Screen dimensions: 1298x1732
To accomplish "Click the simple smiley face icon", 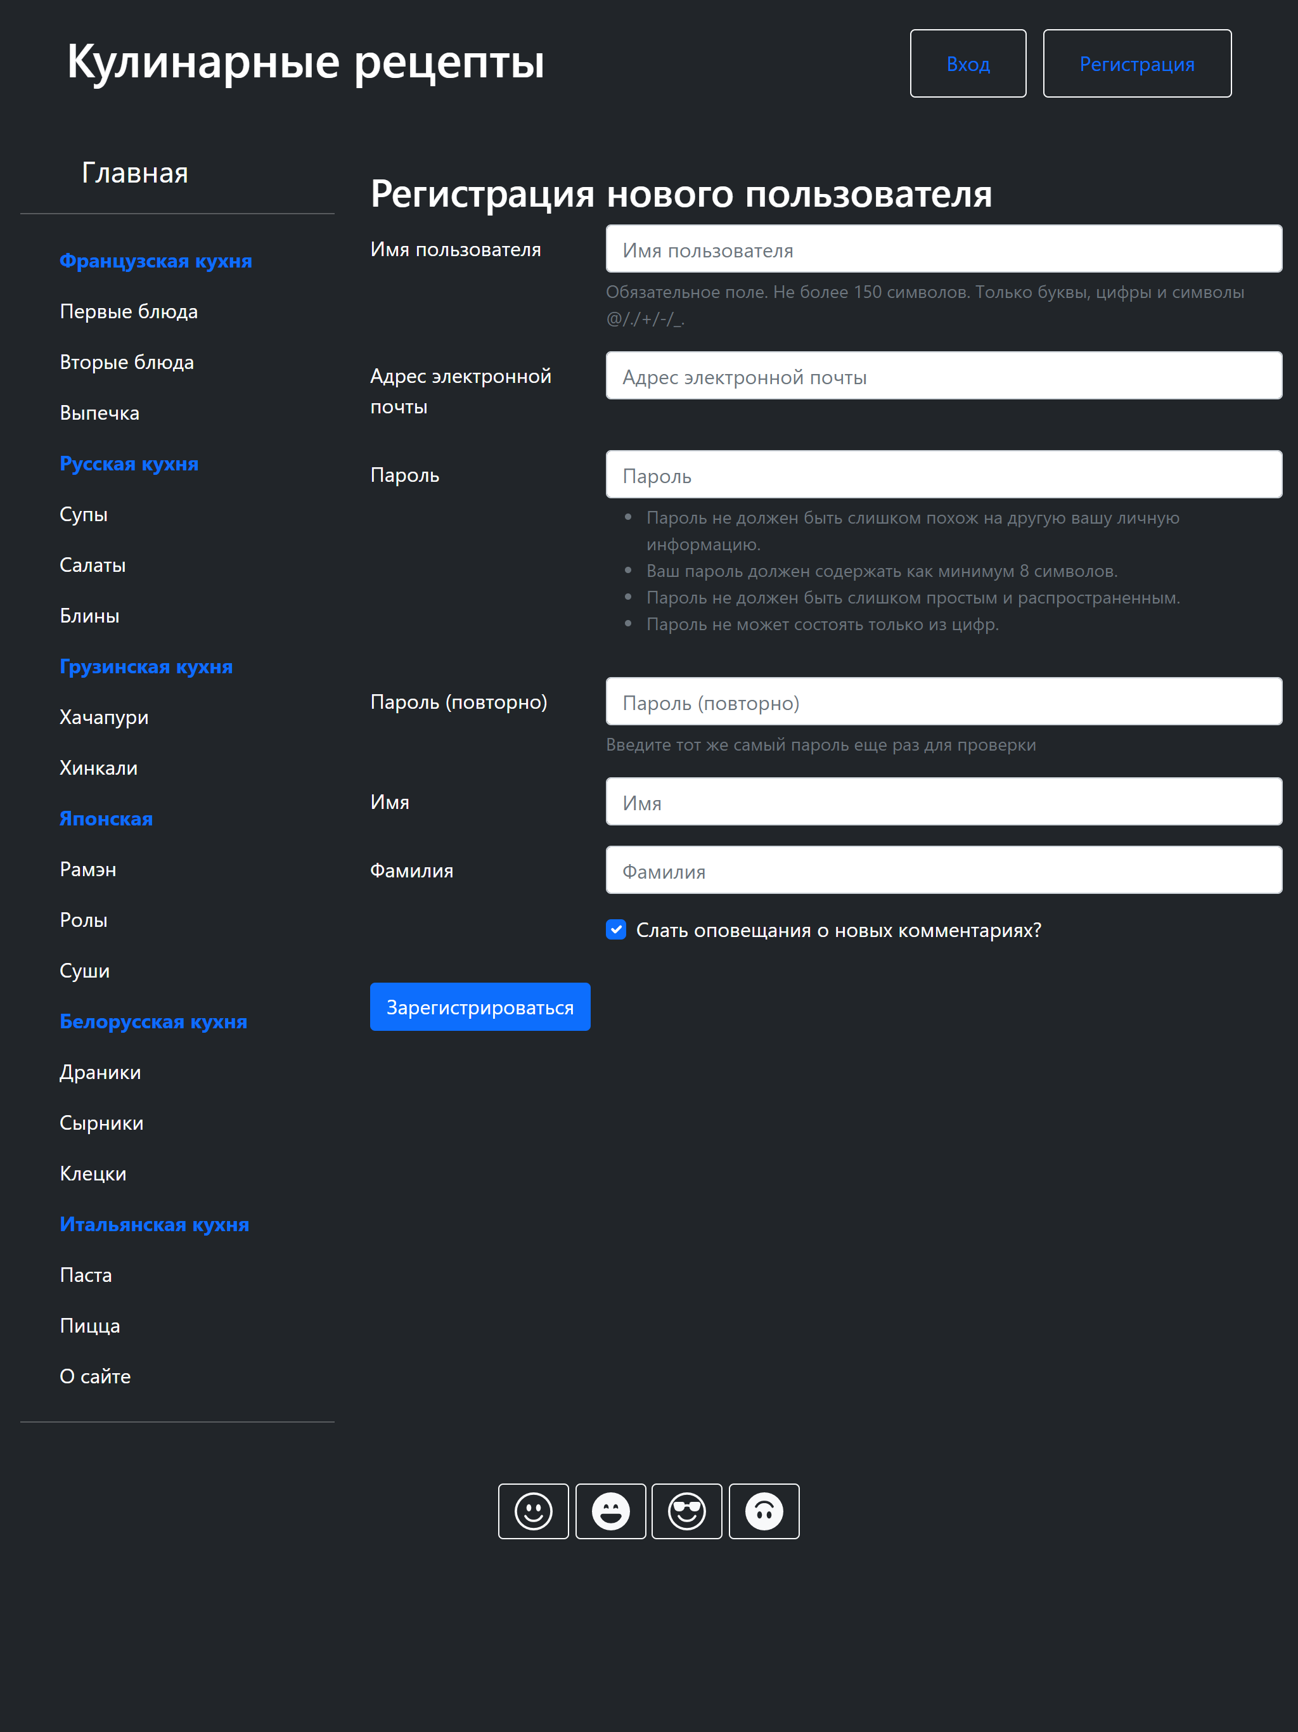I will pos(533,1511).
